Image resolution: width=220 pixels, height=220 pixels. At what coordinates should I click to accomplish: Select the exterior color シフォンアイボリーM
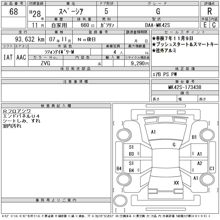(x=59, y=52)
